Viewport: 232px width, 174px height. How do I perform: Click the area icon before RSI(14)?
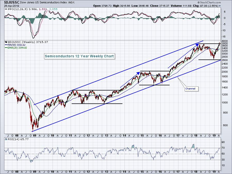[x=6, y=139]
